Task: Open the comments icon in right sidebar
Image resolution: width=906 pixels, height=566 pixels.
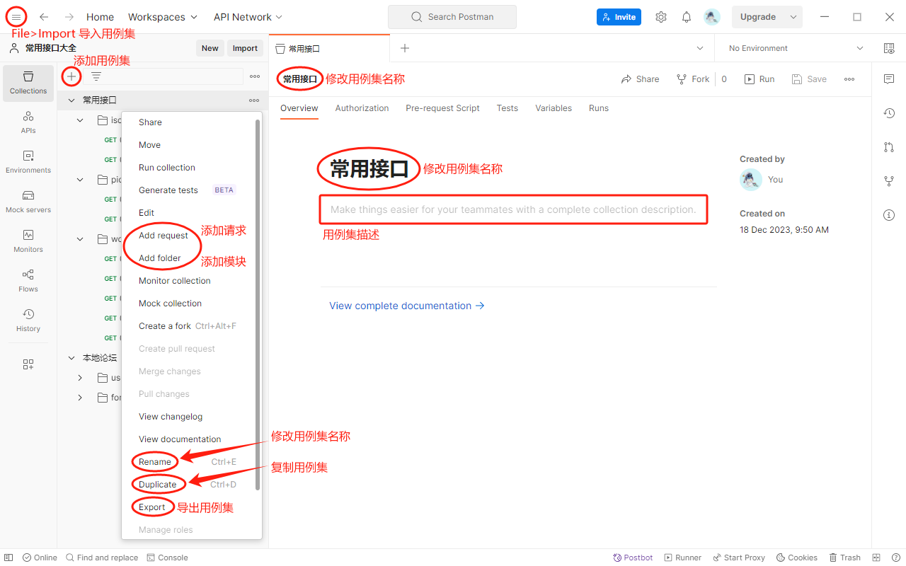Action: pyautogui.click(x=889, y=79)
